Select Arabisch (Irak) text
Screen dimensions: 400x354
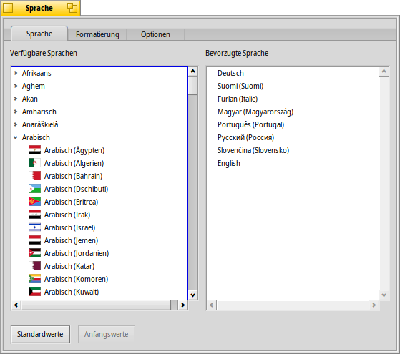(x=67, y=215)
